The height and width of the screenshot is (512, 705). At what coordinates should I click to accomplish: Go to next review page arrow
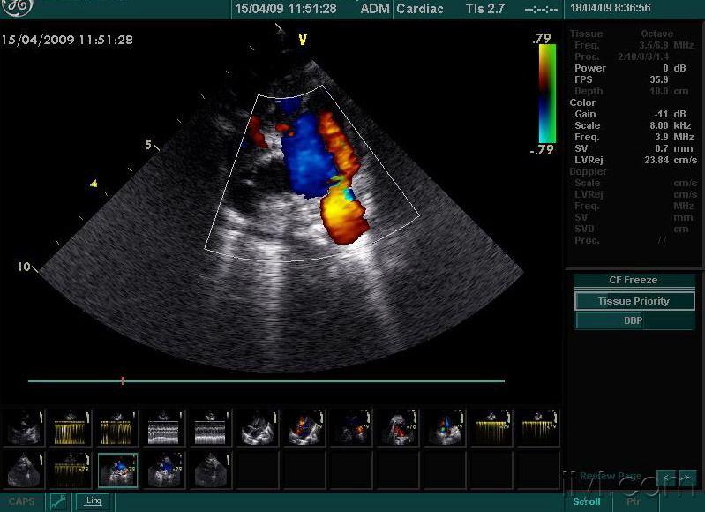pyautogui.click(x=687, y=478)
